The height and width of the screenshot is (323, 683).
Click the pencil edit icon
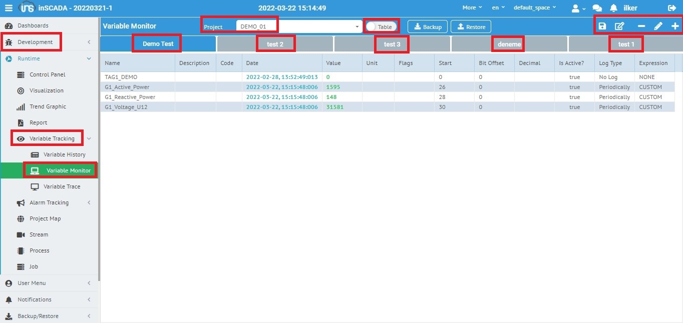pos(658,26)
